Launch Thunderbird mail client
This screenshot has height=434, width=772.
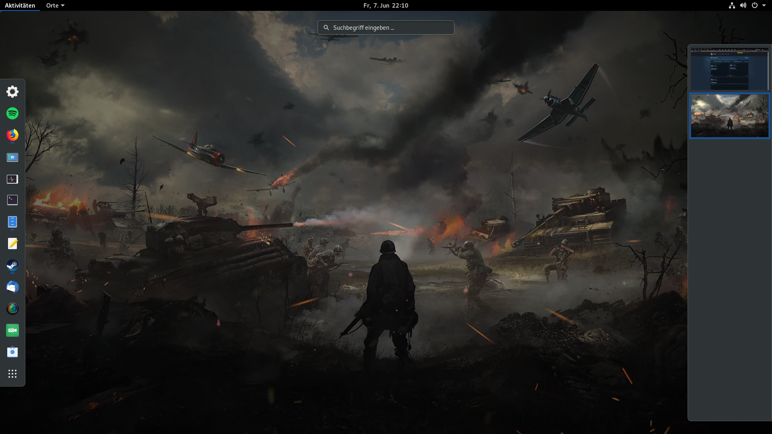12,287
